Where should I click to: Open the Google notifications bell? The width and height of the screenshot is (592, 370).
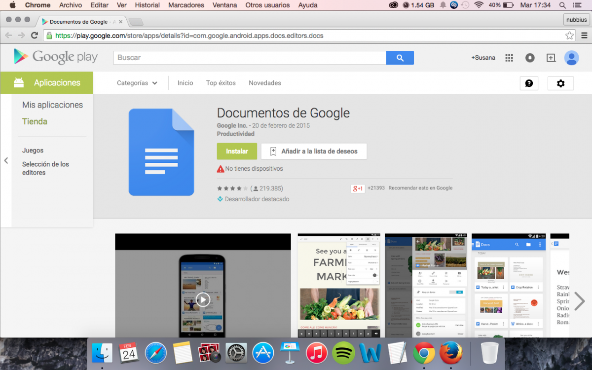tap(530, 58)
